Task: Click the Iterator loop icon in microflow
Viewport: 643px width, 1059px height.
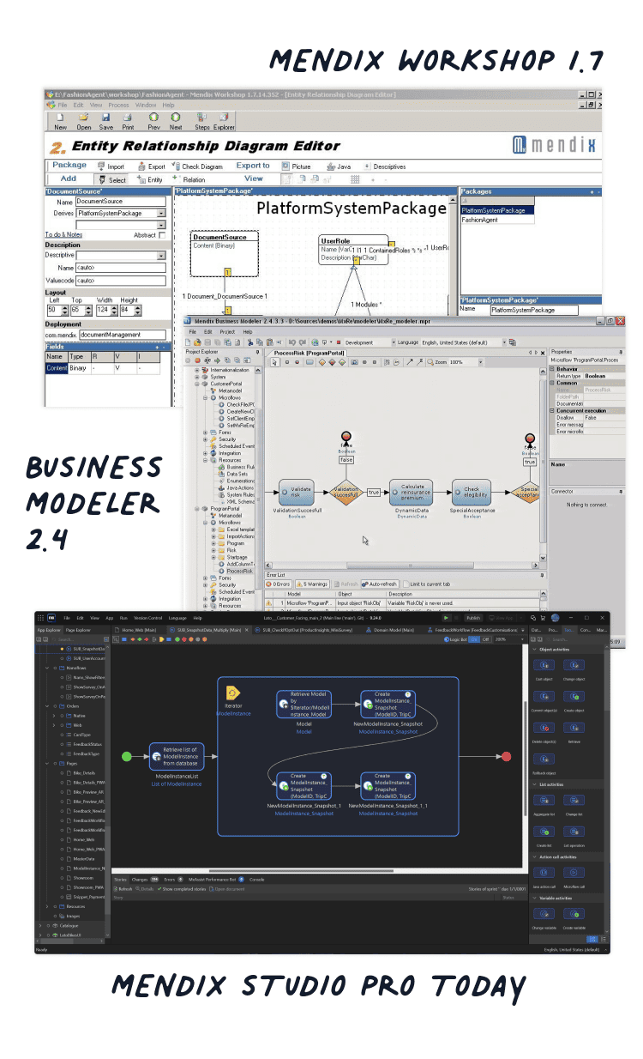Action: point(231,693)
